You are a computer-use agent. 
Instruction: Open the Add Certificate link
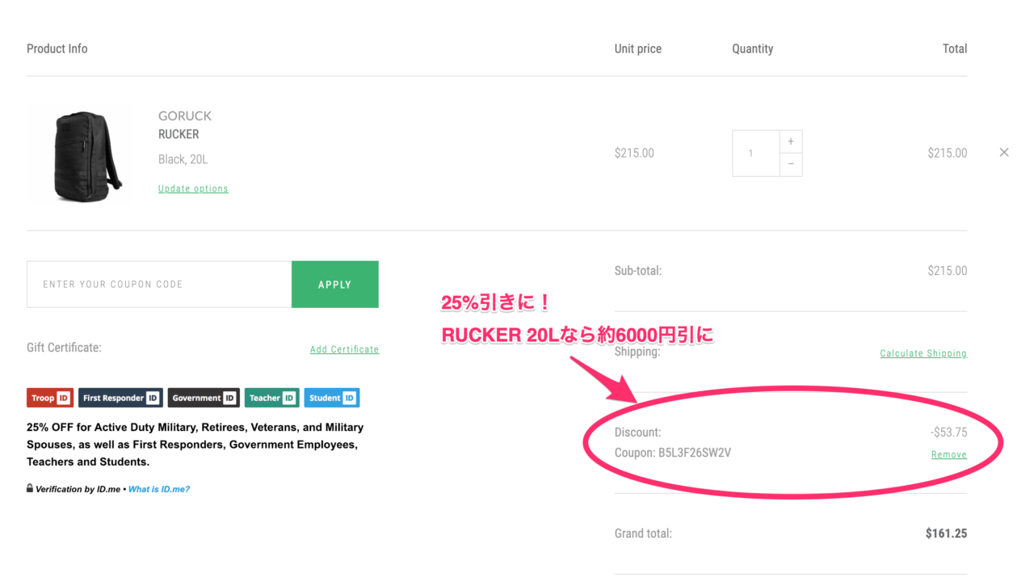tap(344, 349)
